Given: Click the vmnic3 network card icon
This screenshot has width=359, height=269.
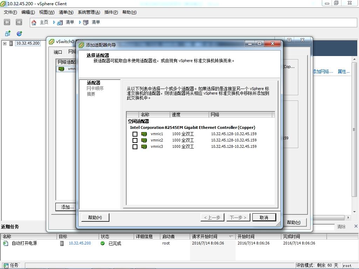Looking at the screenshot, I should [144, 147].
